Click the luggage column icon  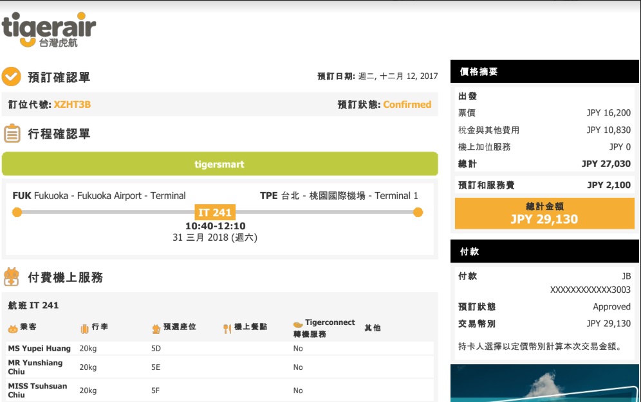(x=84, y=329)
